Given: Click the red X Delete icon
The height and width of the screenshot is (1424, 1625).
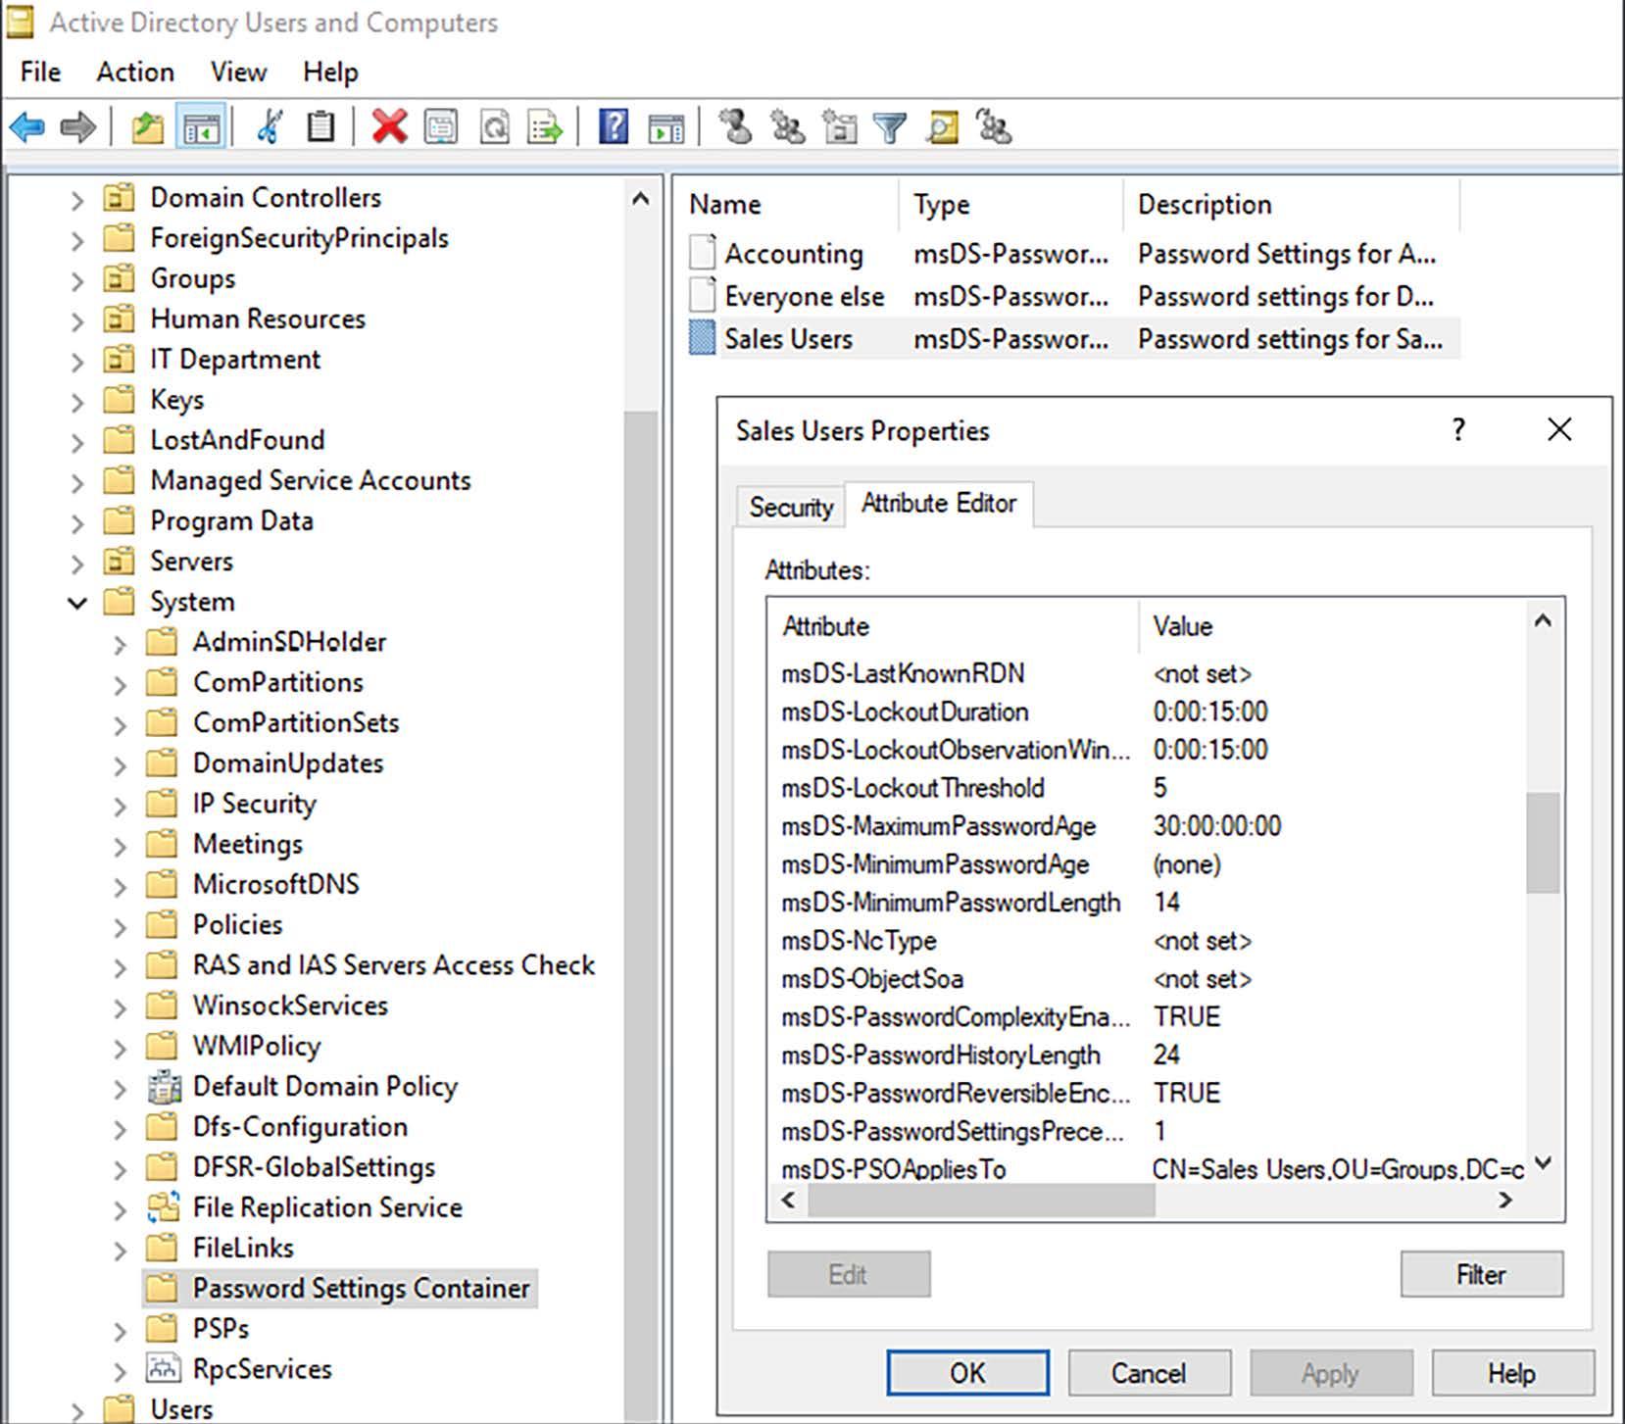Looking at the screenshot, I should click(x=389, y=127).
